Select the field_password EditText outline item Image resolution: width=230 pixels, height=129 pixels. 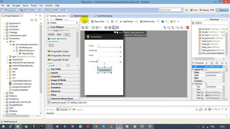211,50
